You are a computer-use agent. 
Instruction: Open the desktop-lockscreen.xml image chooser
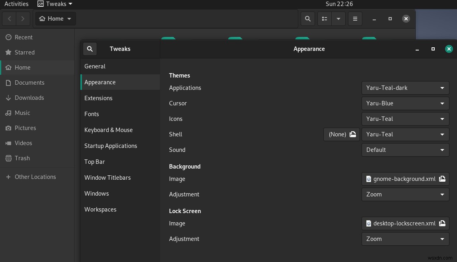(x=442, y=223)
